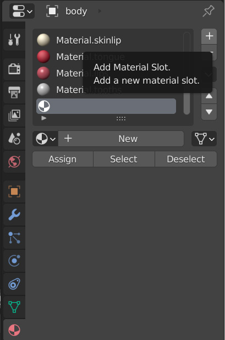Open the Render properties tab
Image resolution: width=225 pixels, height=340 pixels.
coord(14,69)
